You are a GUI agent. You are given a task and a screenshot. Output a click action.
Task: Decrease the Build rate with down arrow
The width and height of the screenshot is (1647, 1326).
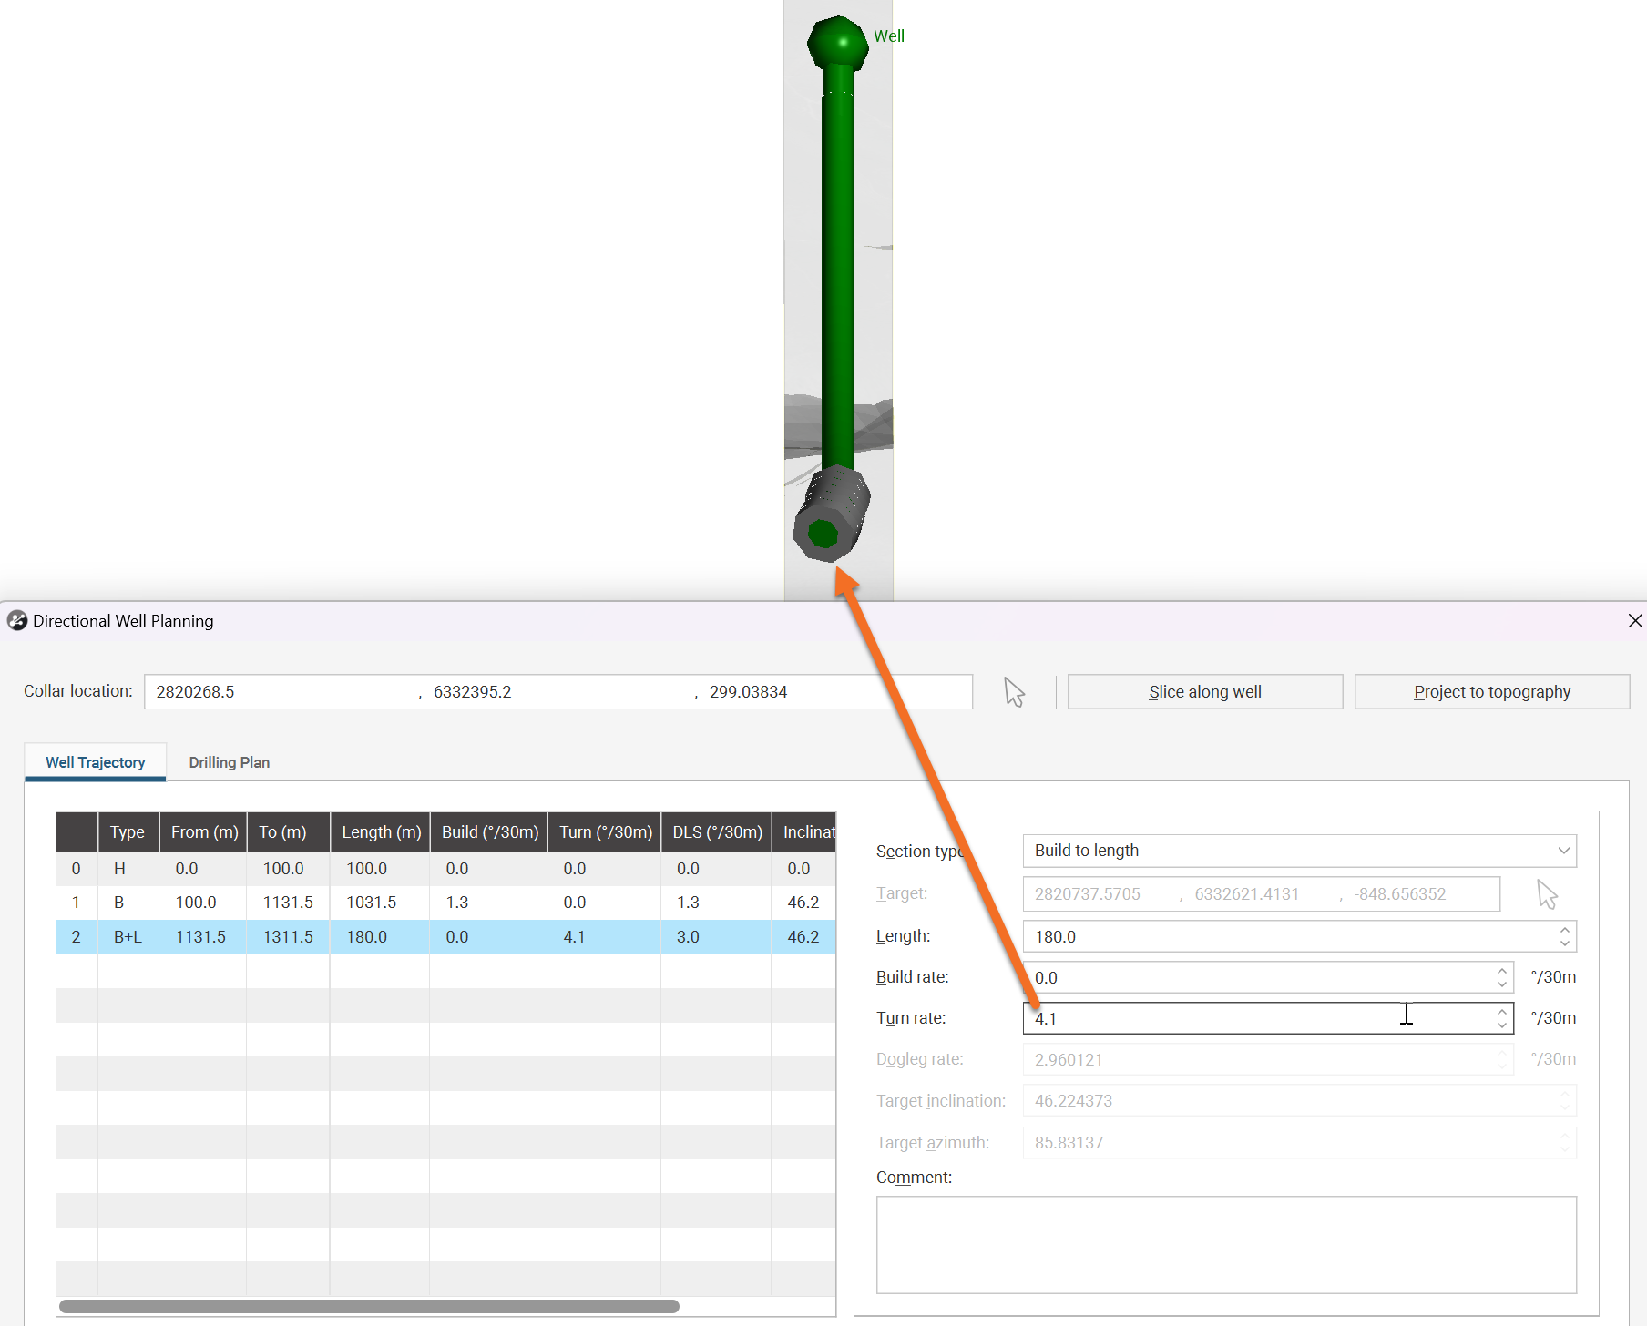[1501, 984]
